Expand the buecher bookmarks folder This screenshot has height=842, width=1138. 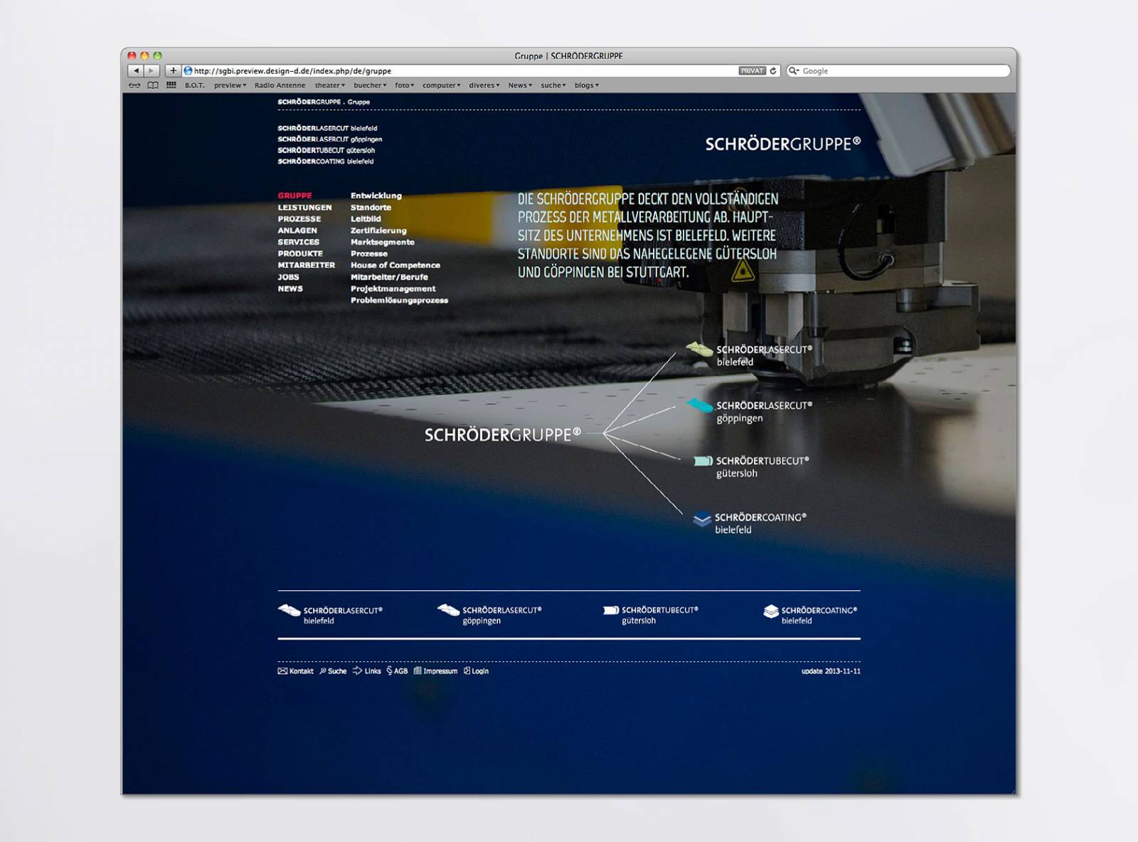tap(370, 85)
